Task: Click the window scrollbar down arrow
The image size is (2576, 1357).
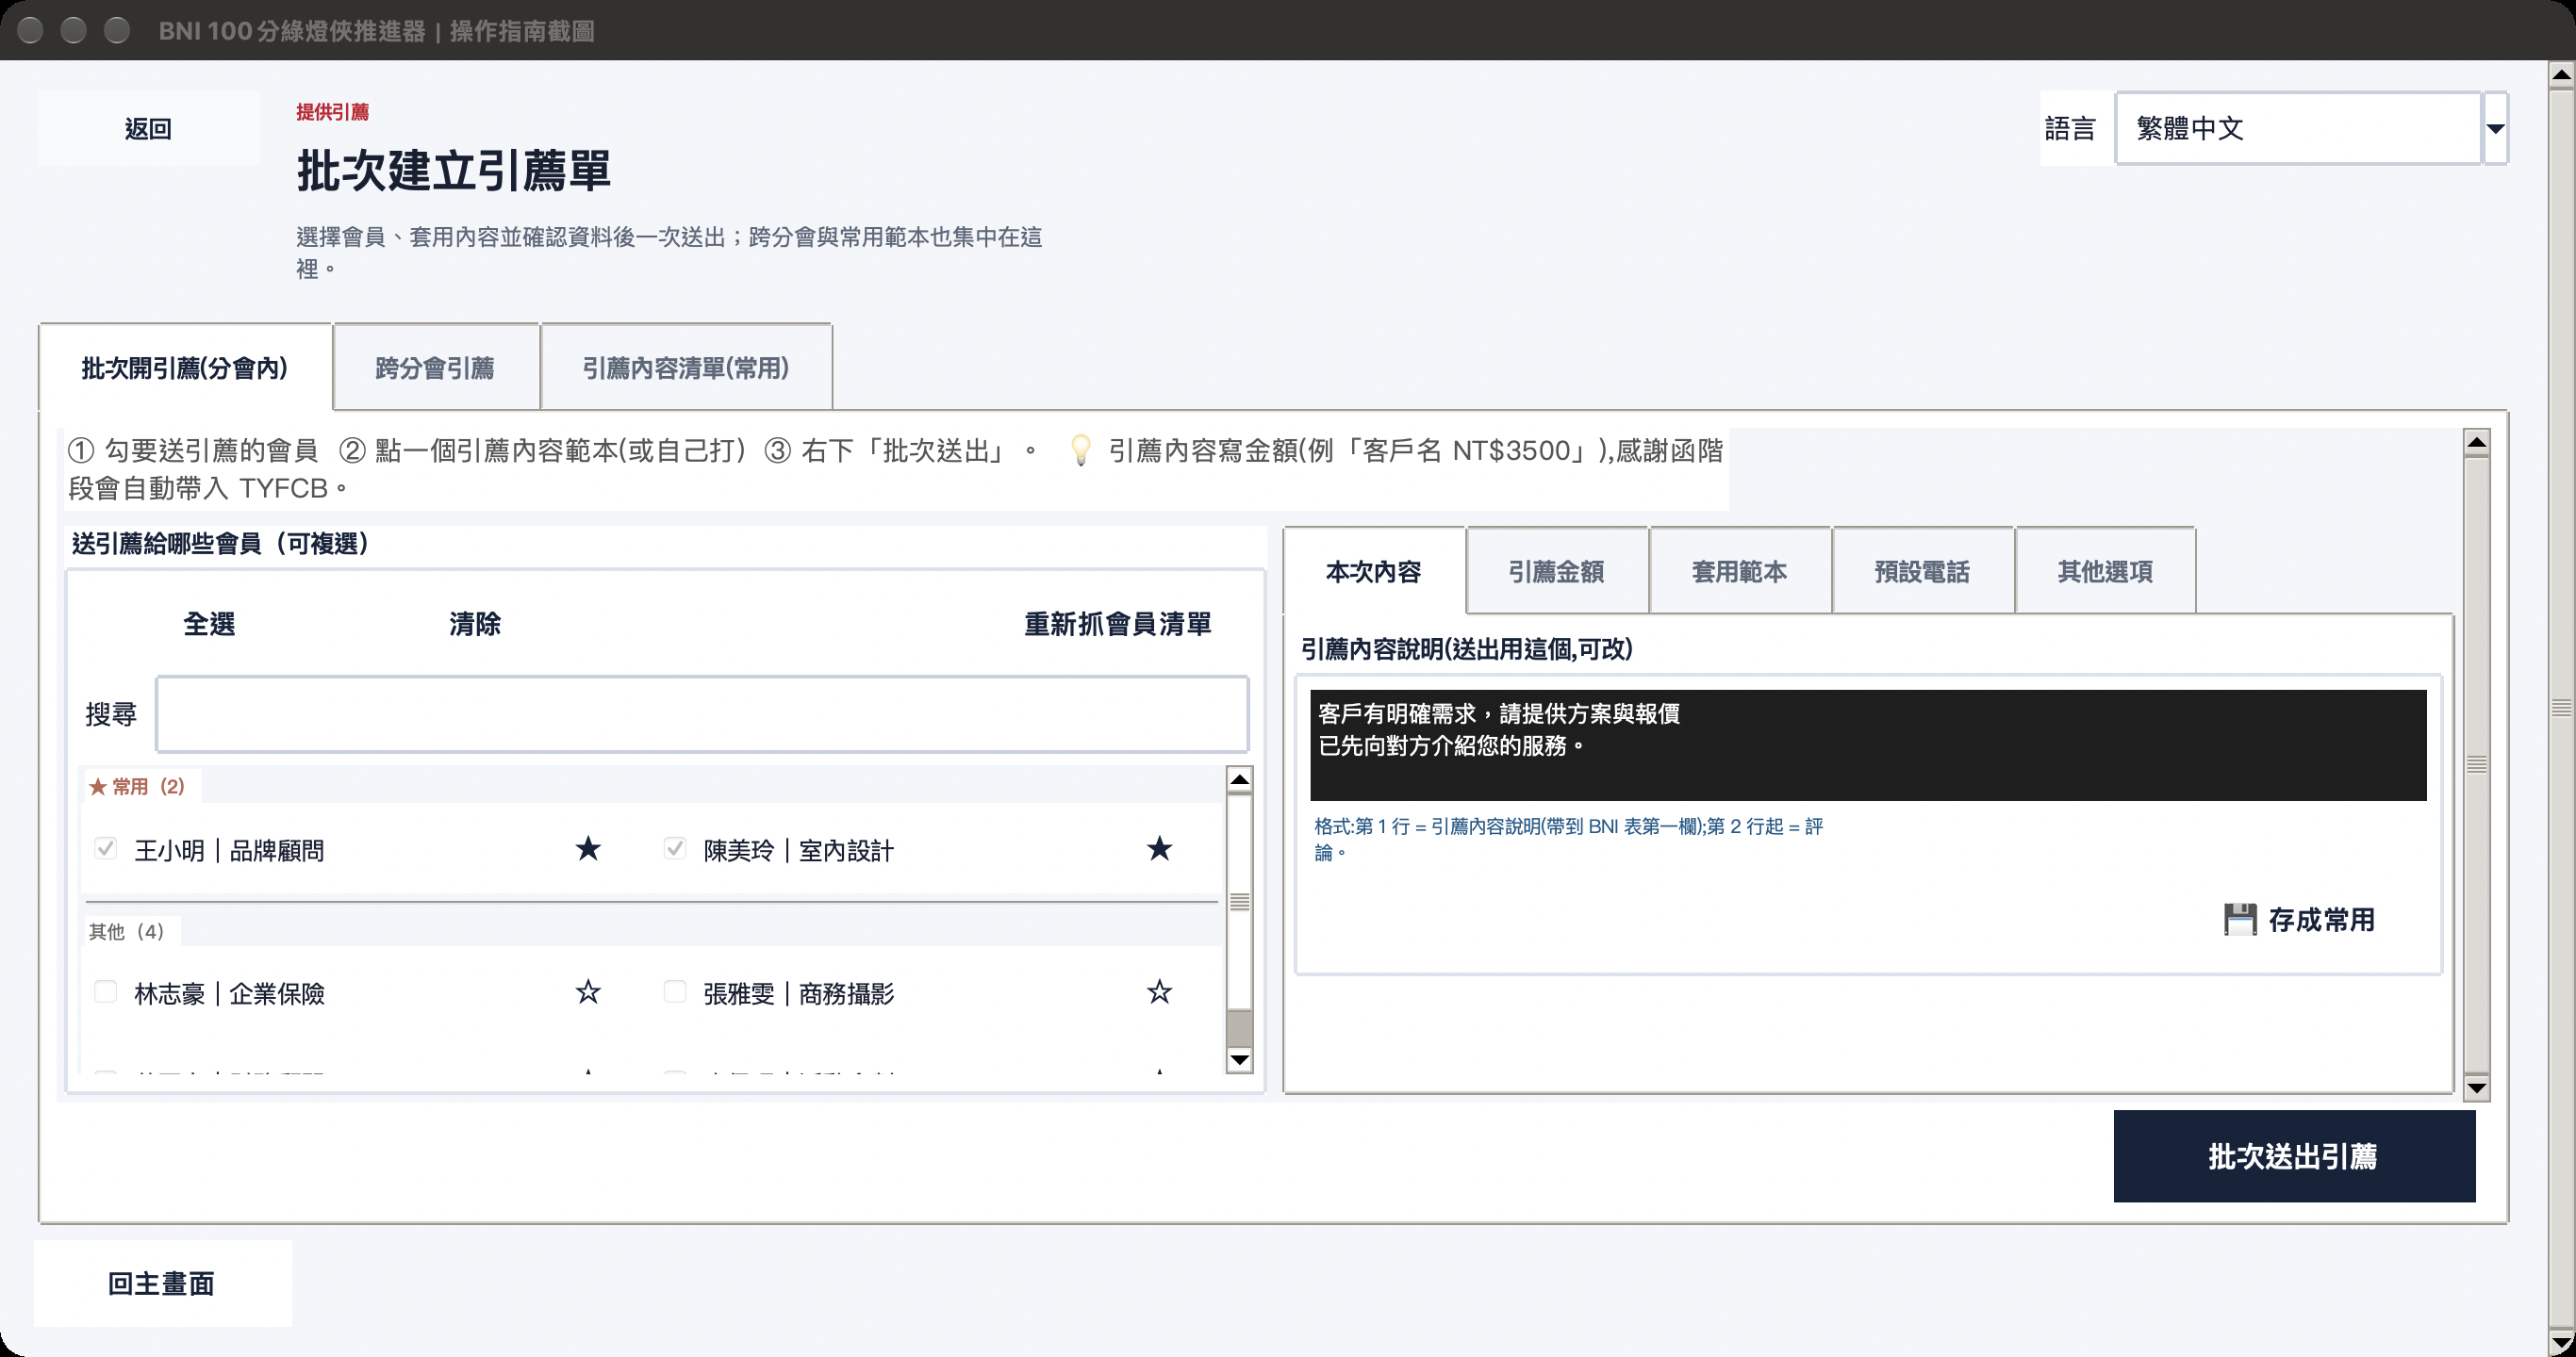Action: (2561, 1342)
